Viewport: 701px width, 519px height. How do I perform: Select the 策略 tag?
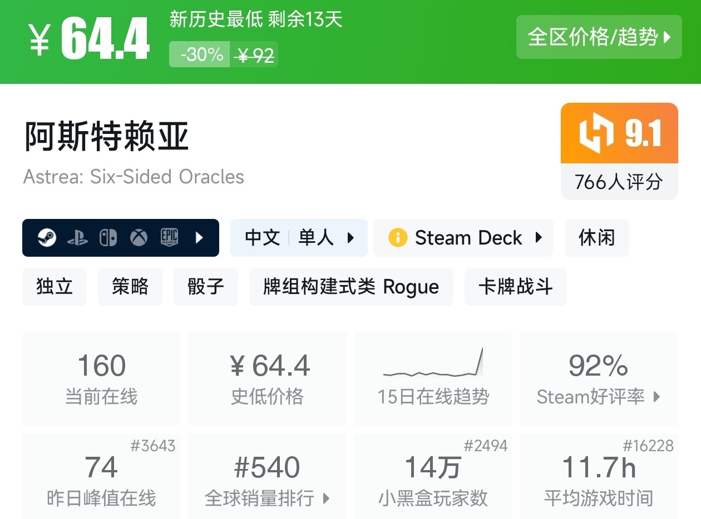[130, 287]
